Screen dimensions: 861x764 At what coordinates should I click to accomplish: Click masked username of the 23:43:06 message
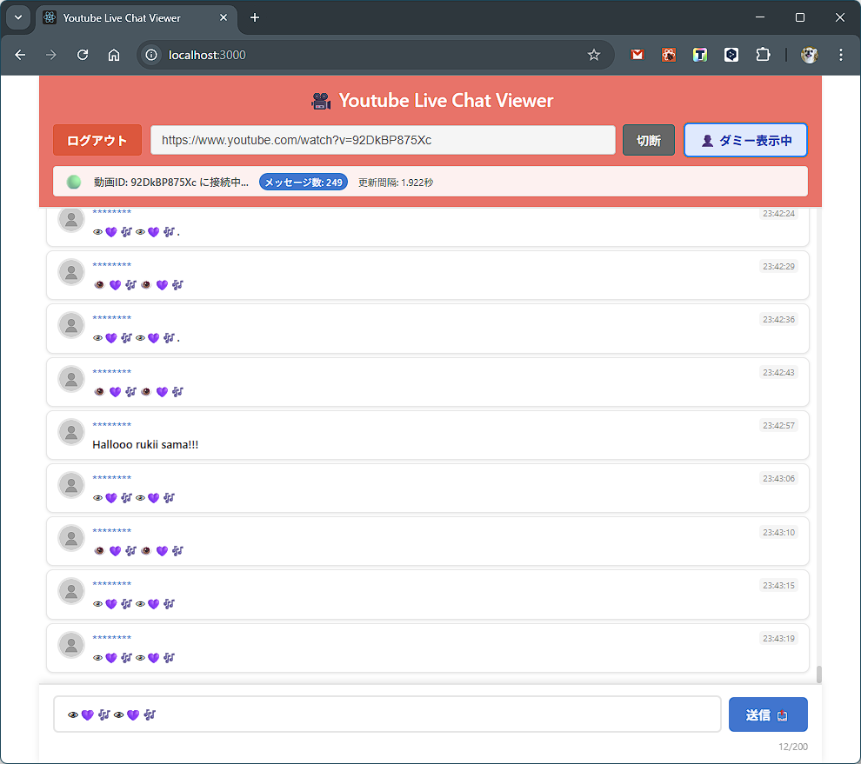click(112, 477)
